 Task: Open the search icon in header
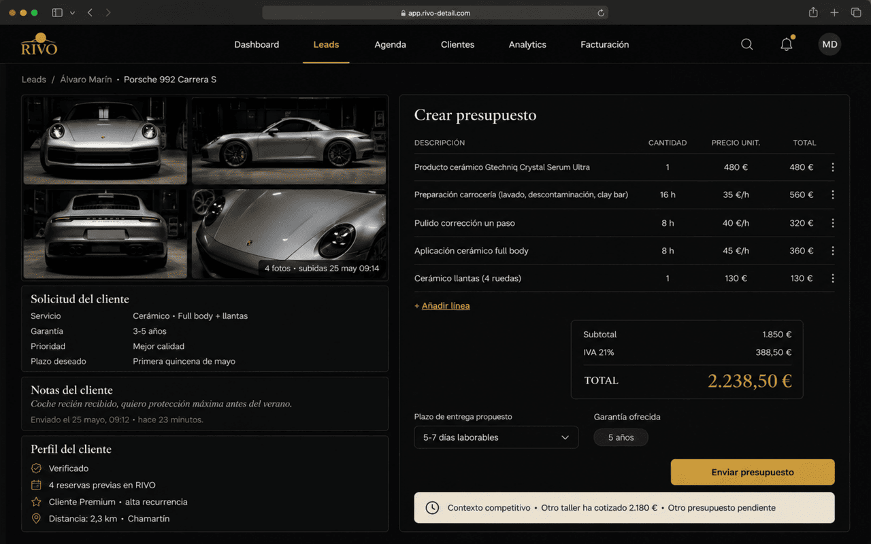point(746,44)
